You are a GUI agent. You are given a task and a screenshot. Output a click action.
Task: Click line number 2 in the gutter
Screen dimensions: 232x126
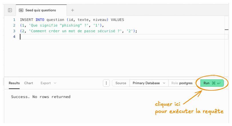[14, 25]
